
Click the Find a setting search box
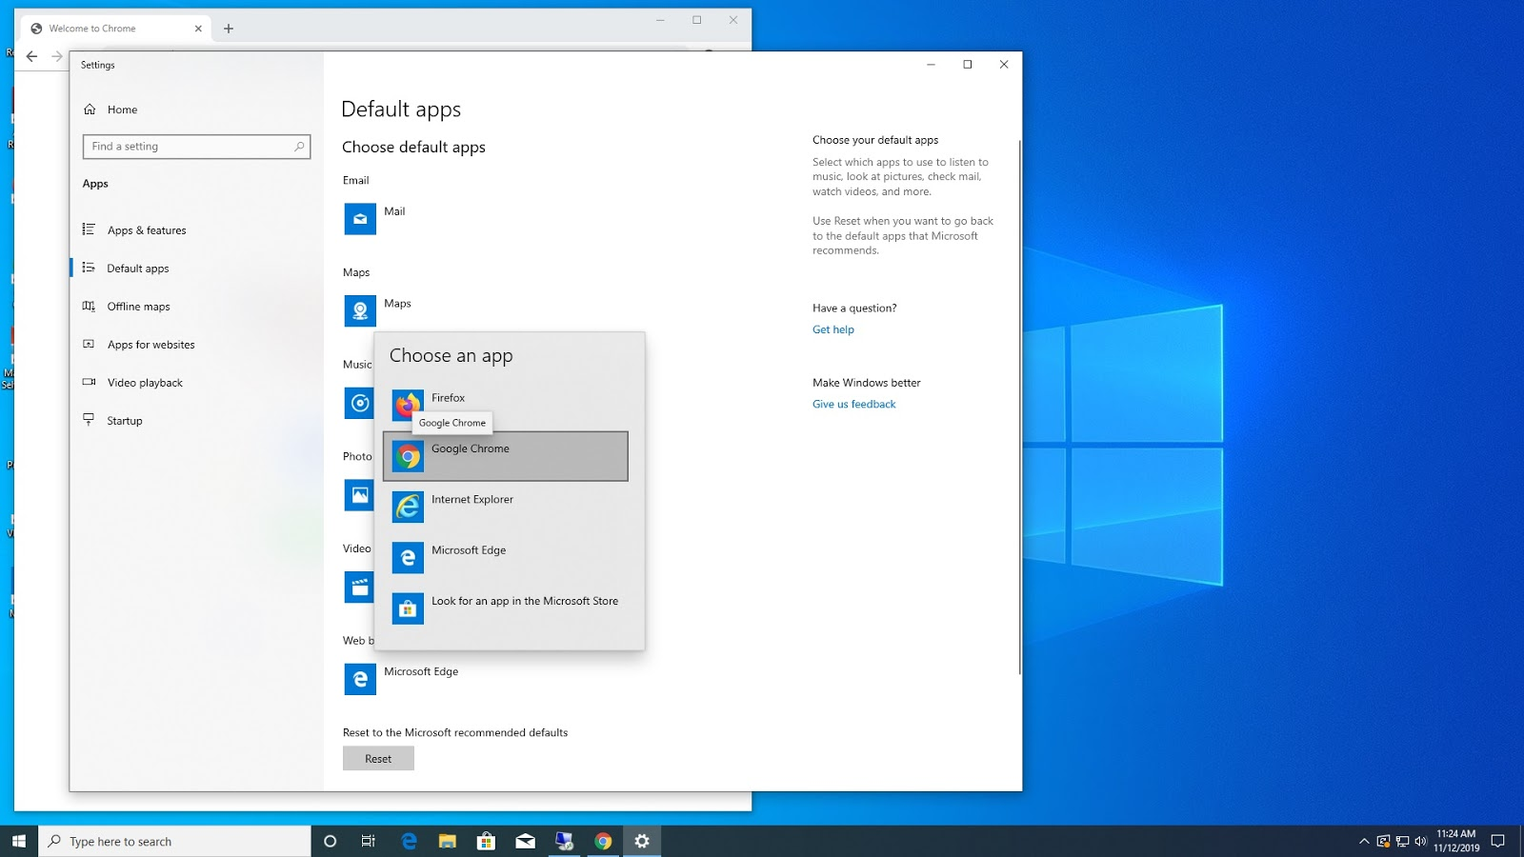196,147
